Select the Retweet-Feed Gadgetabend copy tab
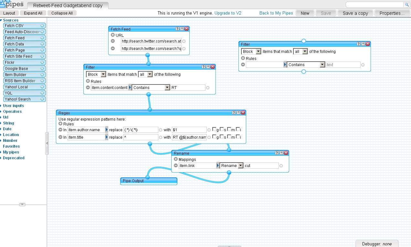Screen dimensions: 411x247 point(68,5)
